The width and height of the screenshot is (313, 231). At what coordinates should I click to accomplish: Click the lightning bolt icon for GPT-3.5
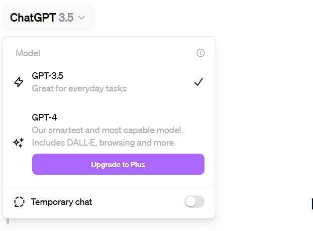[x=19, y=82]
